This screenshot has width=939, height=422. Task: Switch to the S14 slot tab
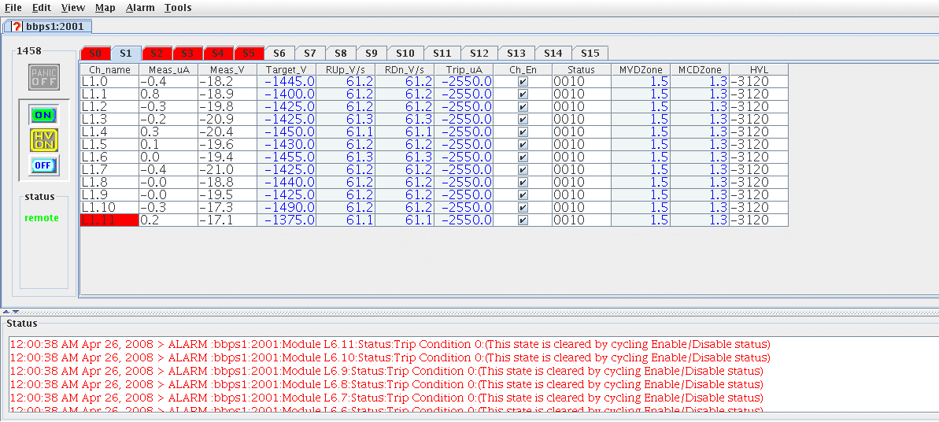(x=553, y=54)
